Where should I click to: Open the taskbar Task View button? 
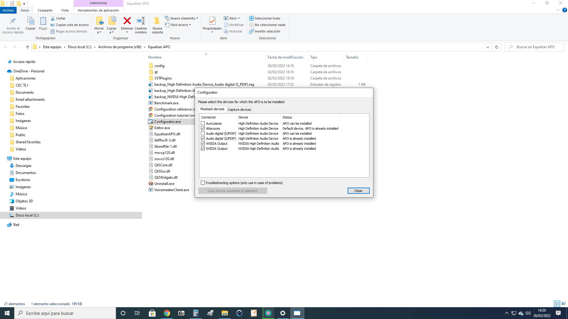tap(137, 313)
